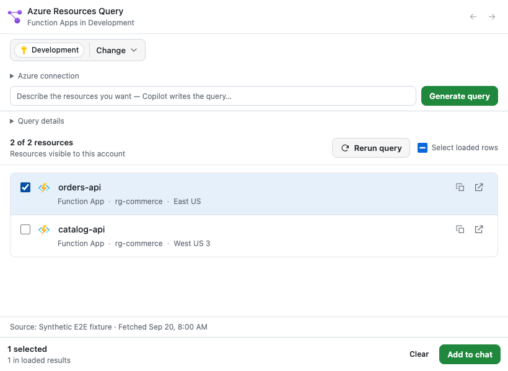This screenshot has width=508, height=371.
Task: Select the catalog-api resource name
Action: coord(81,229)
